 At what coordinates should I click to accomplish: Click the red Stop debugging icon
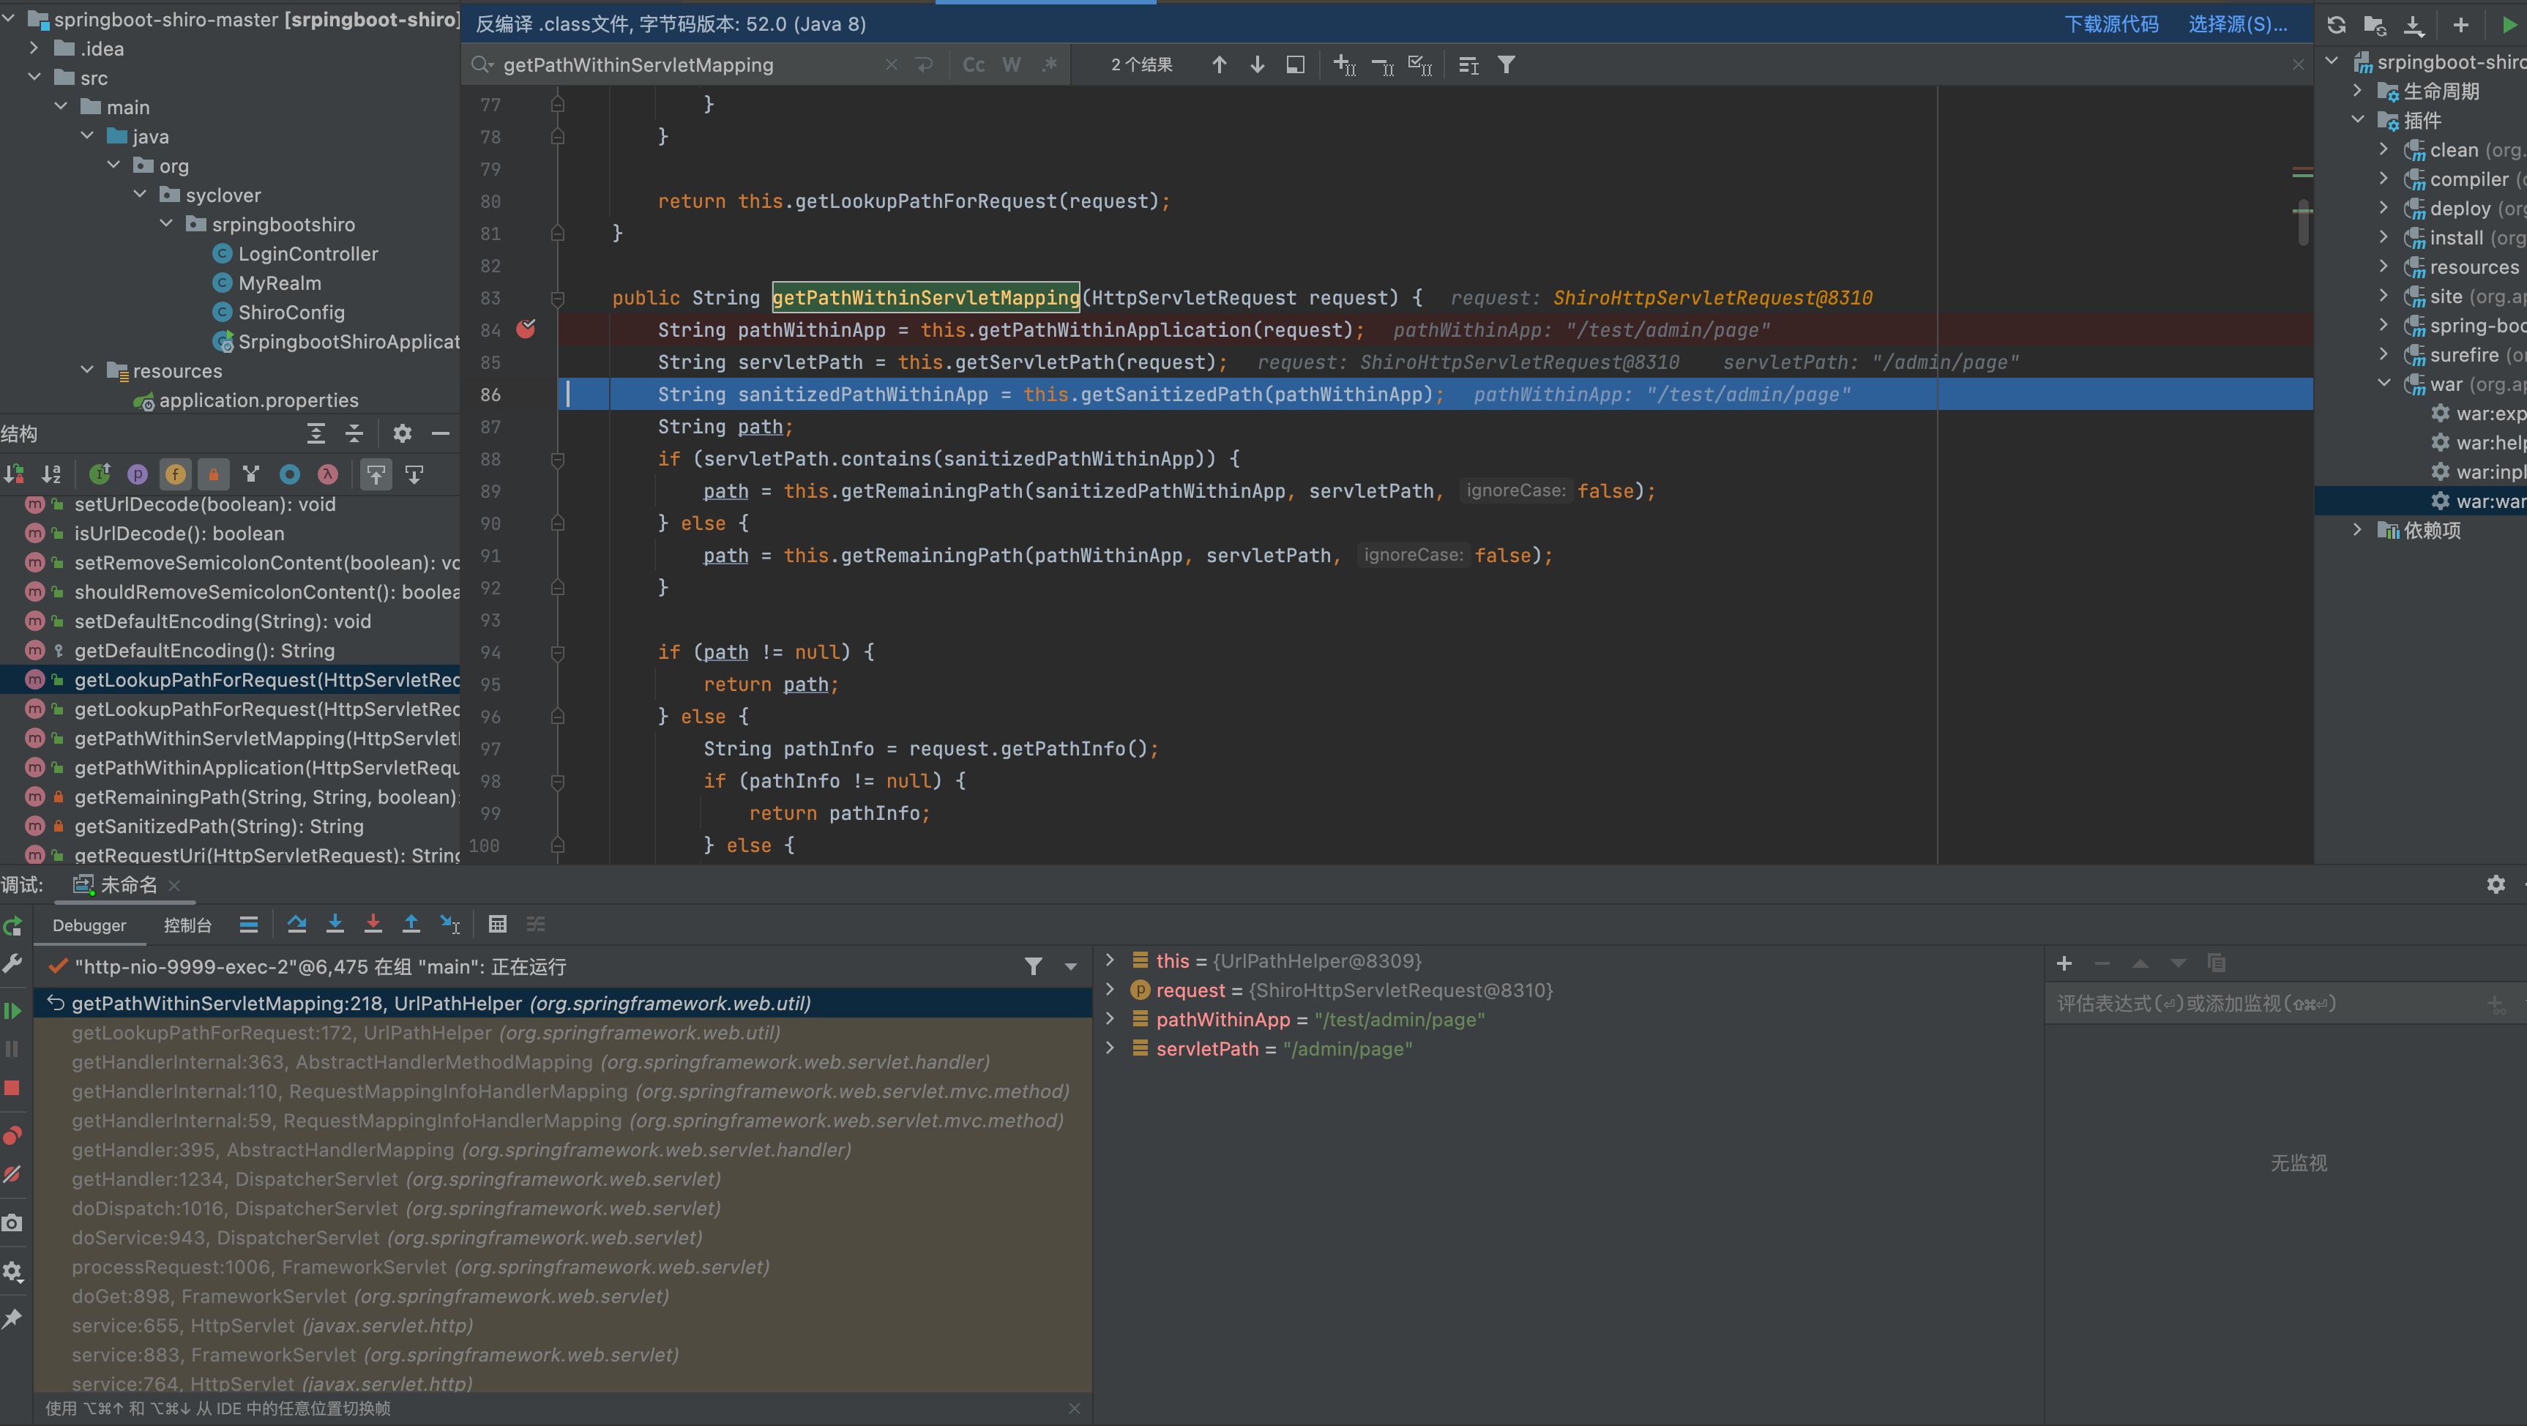click(12, 1088)
